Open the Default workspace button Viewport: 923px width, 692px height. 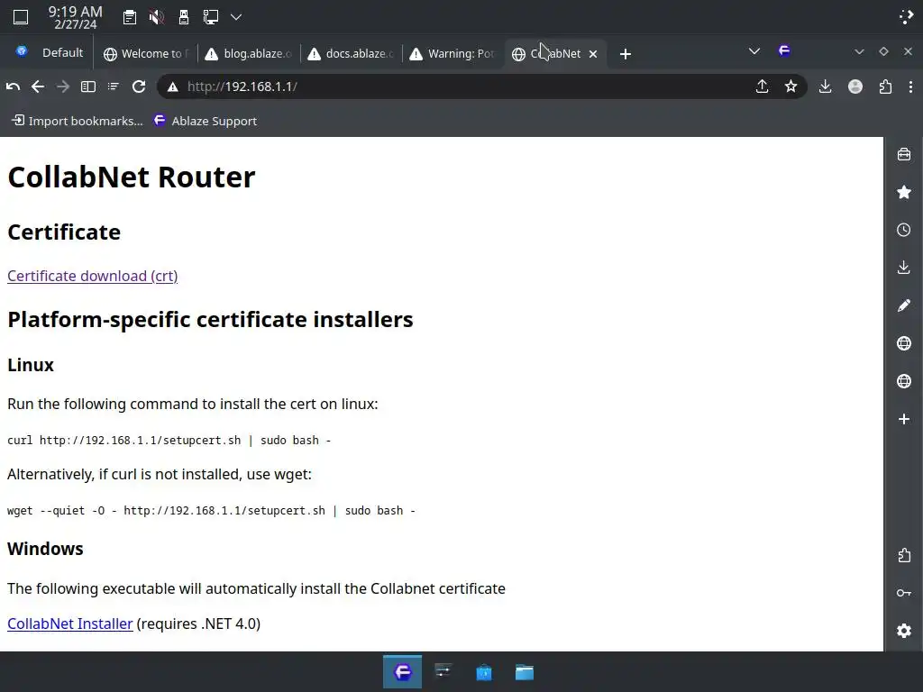[x=62, y=53]
